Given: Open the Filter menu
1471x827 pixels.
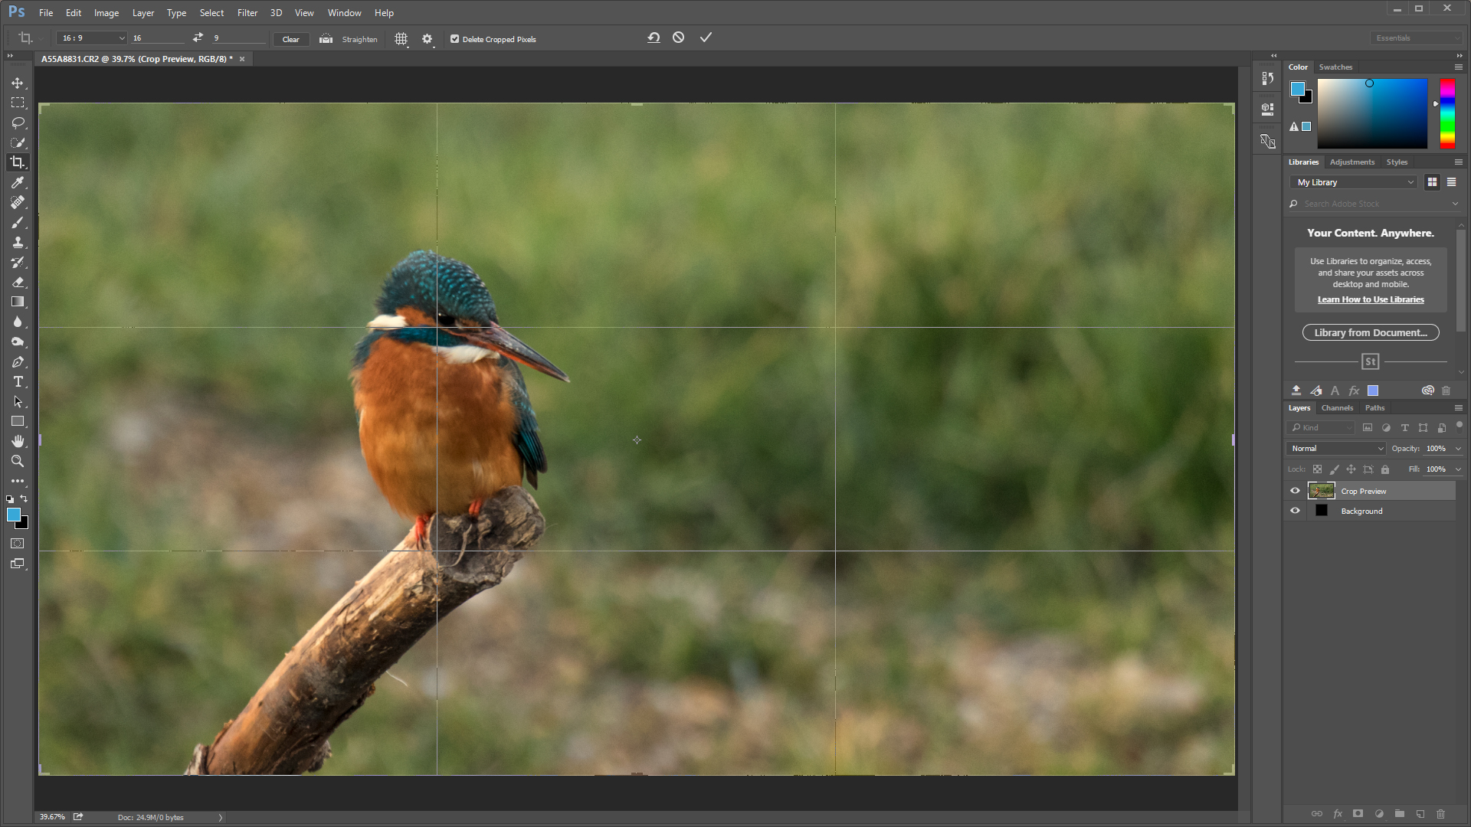Looking at the screenshot, I should [x=247, y=13].
